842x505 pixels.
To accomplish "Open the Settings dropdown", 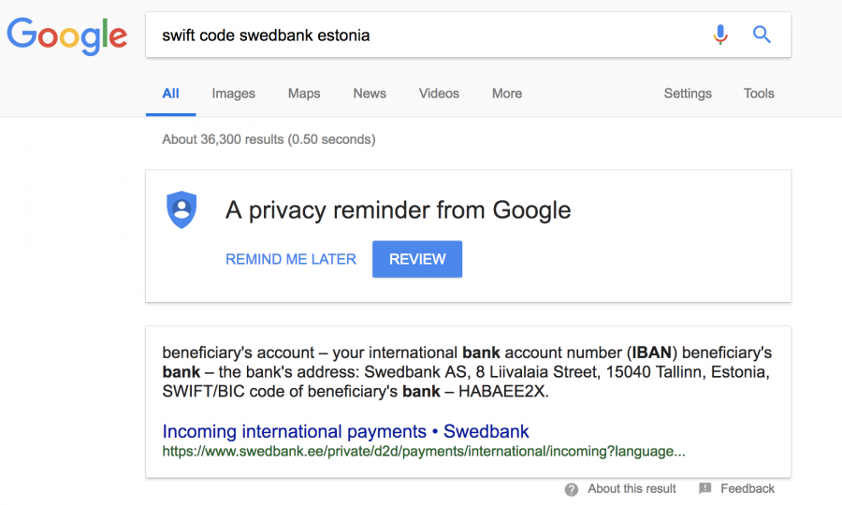I will click(x=688, y=94).
